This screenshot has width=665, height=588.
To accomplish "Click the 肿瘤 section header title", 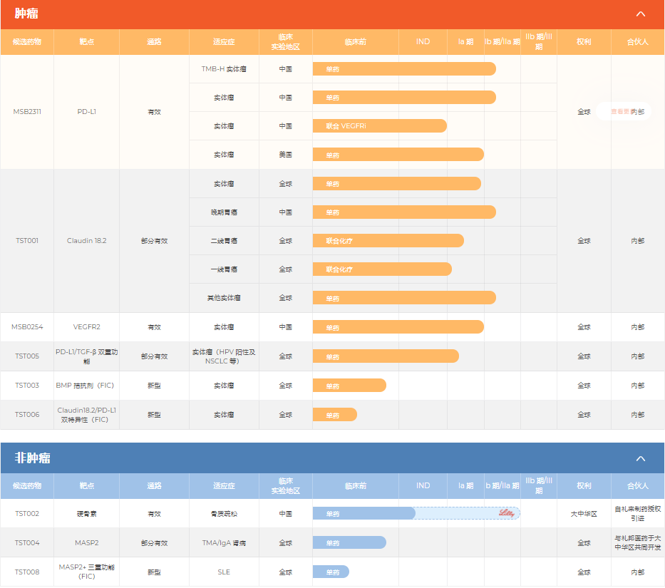I will coord(27,14).
